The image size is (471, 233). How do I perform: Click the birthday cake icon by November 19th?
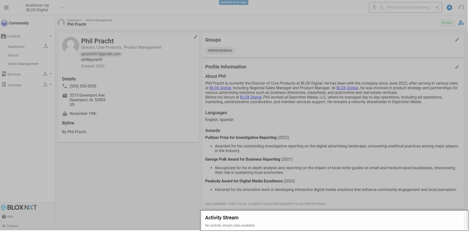[x=65, y=113]
